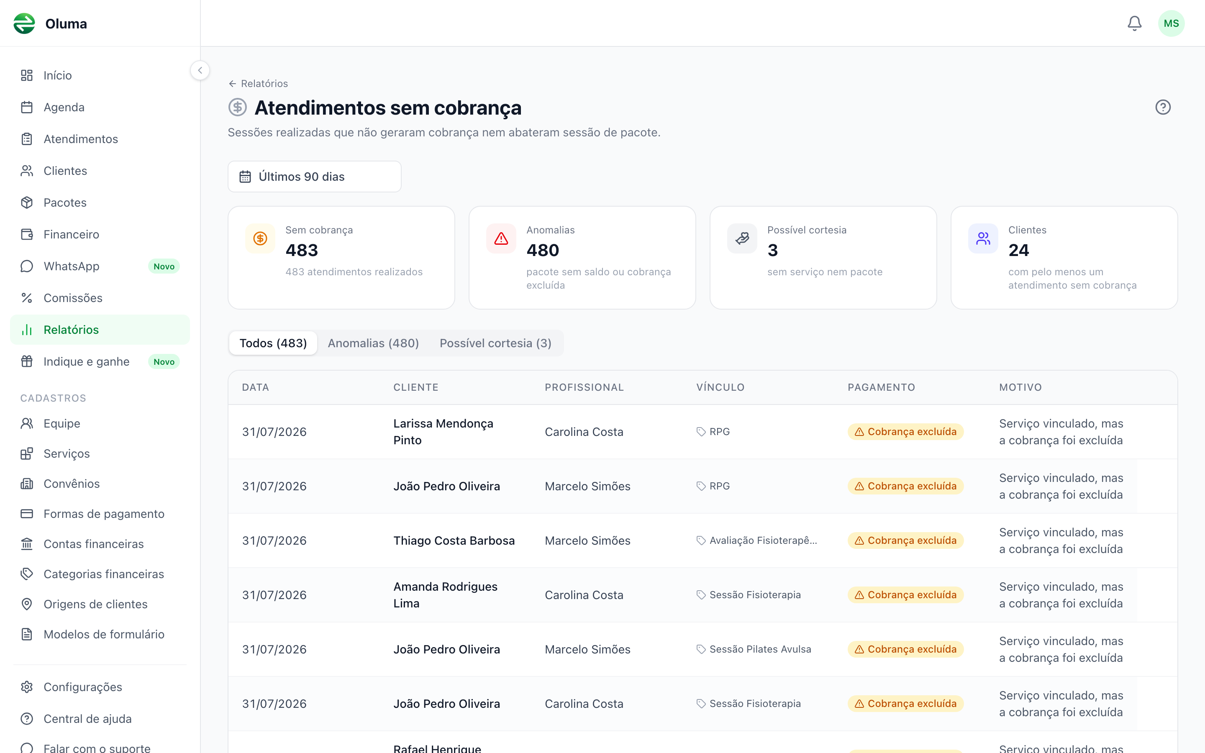Open Agenda in the sidebar
1205x753 pixels.
point(100,107)
